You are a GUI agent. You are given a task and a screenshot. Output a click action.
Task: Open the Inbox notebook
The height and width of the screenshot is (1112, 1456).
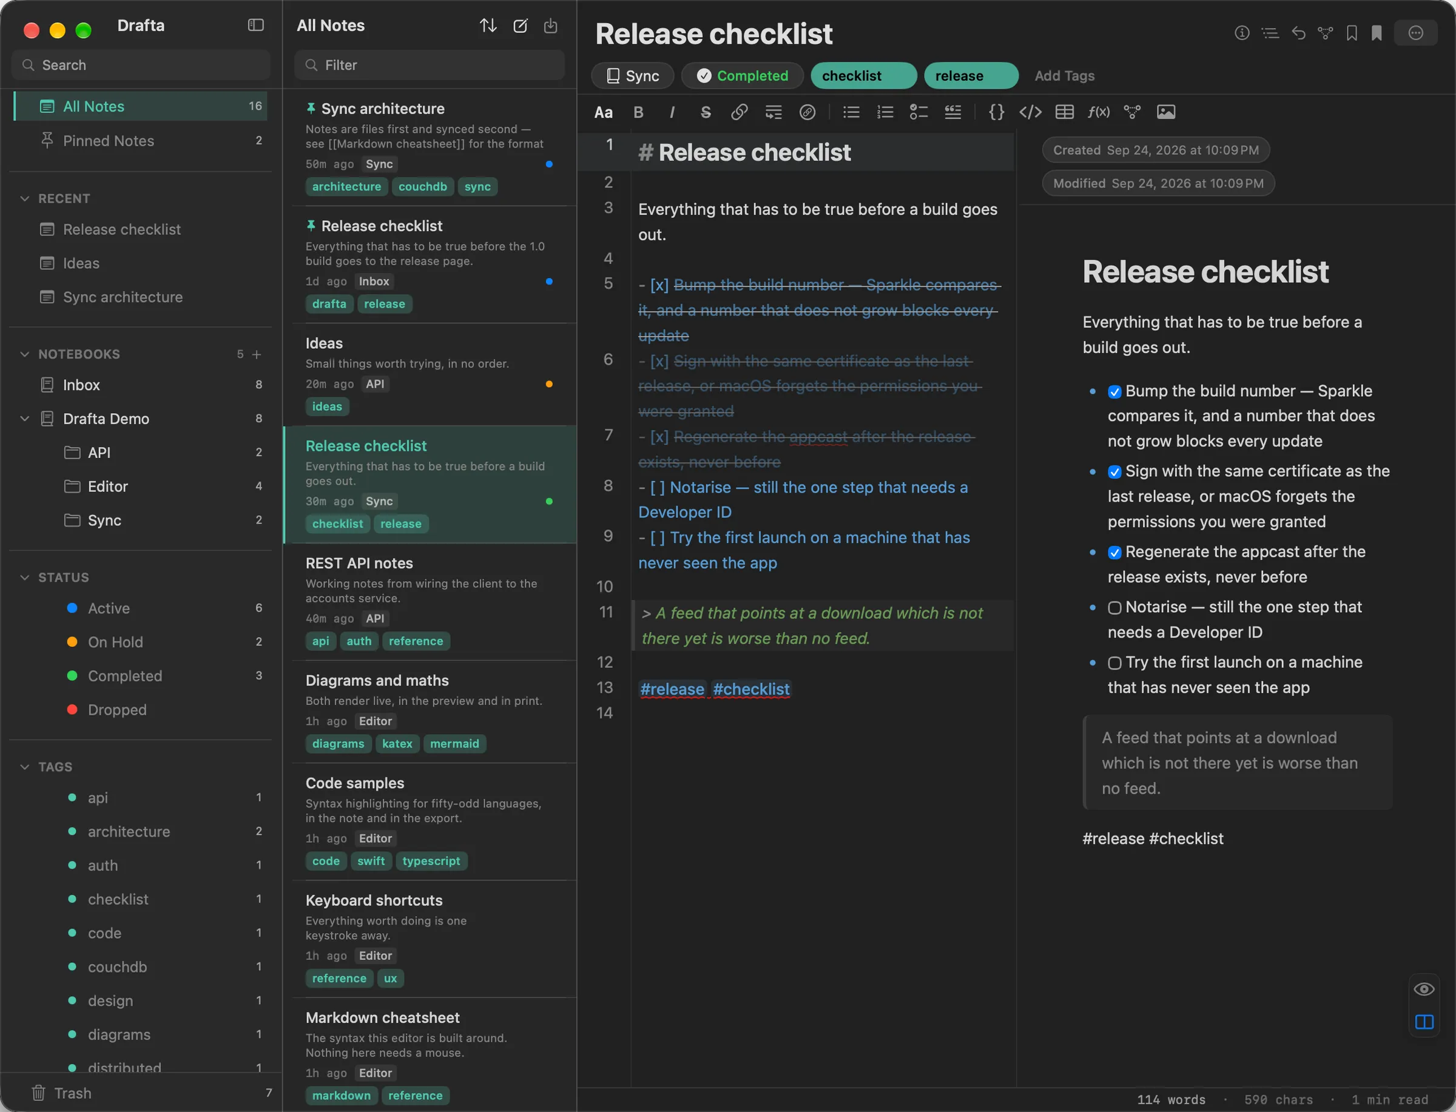click(x=140, y=385)
